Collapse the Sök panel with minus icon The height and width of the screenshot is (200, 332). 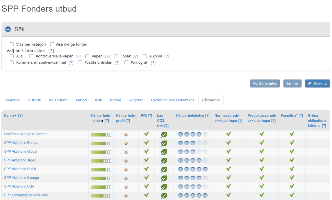(8, 29)
